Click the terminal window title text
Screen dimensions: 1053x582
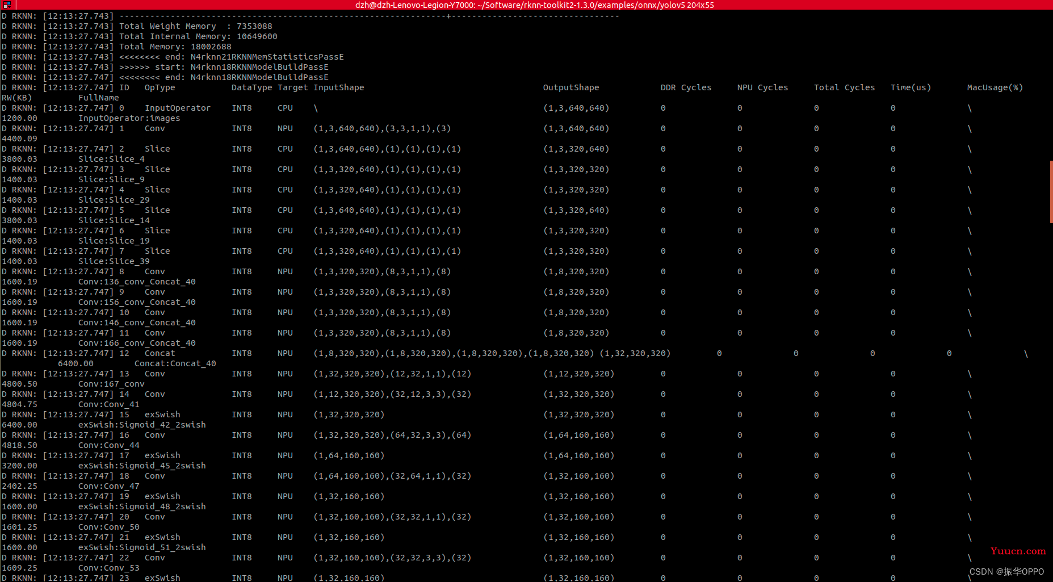coord(534,5)
